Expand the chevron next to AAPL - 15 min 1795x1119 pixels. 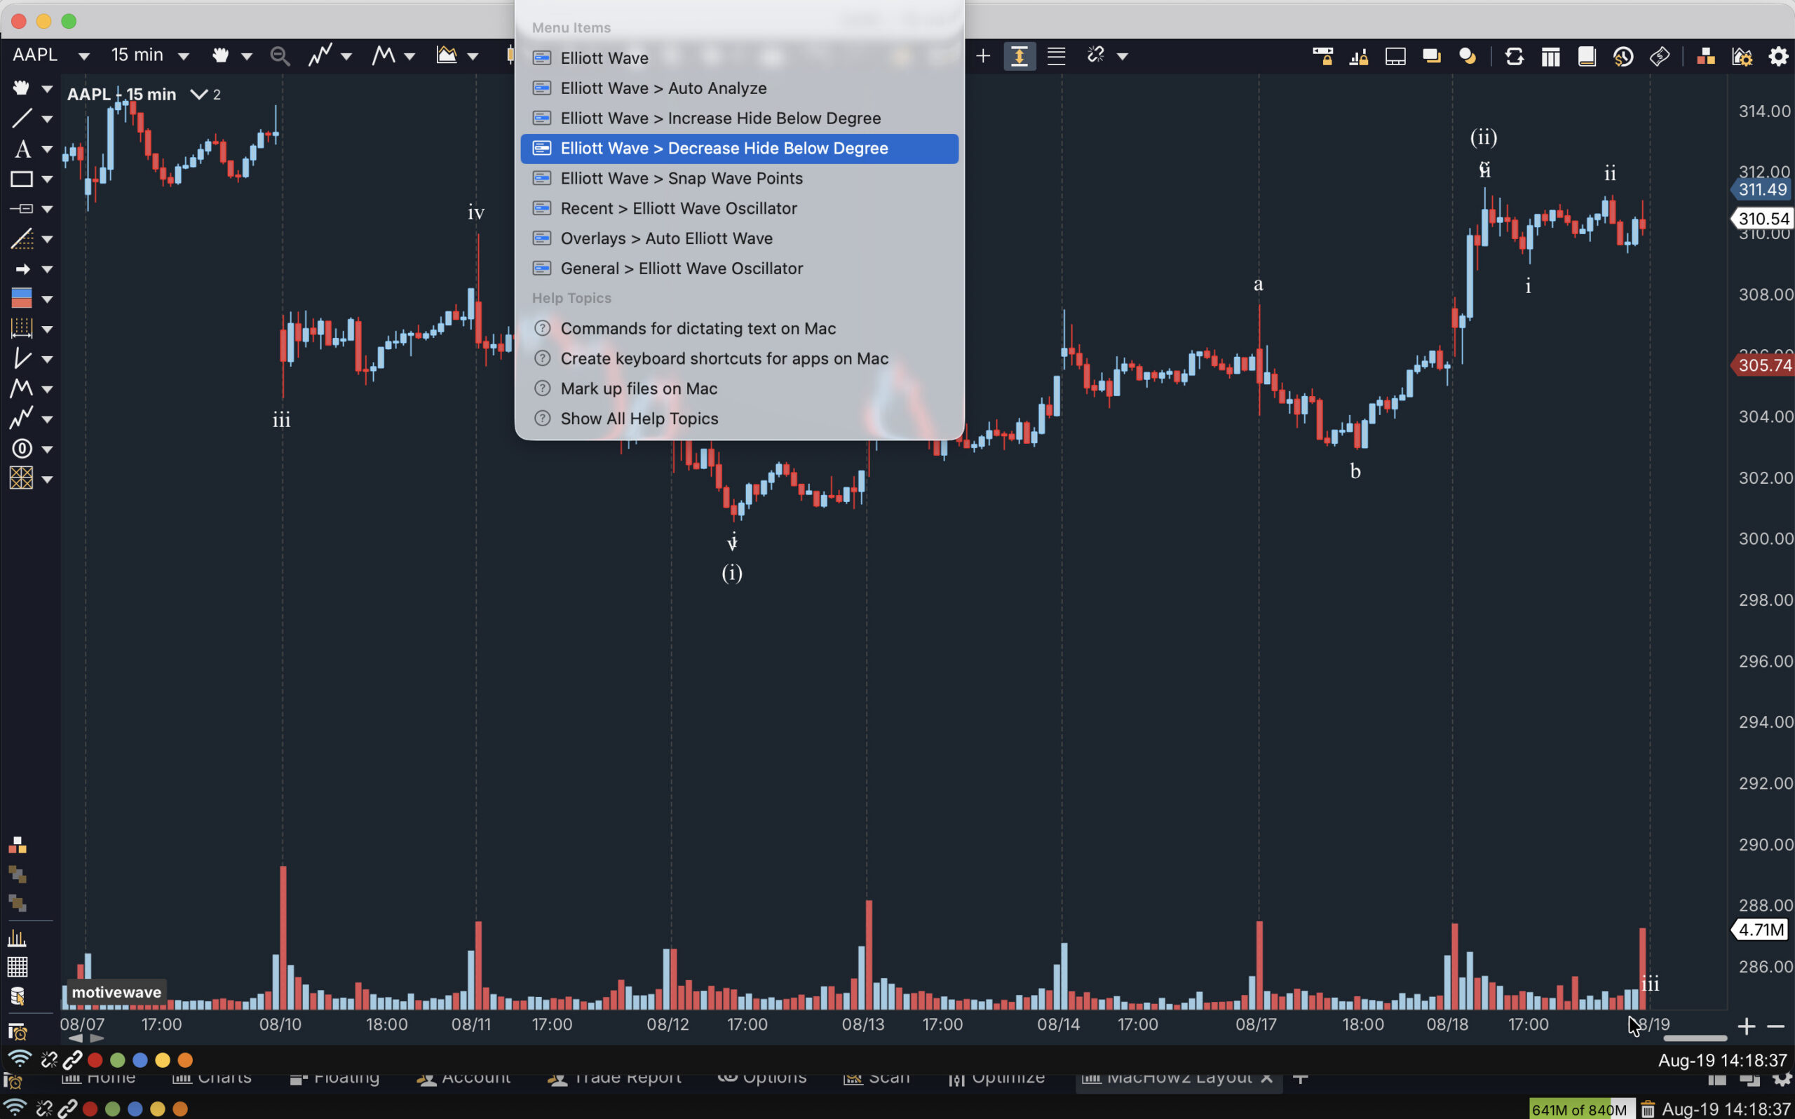point(198,95)
